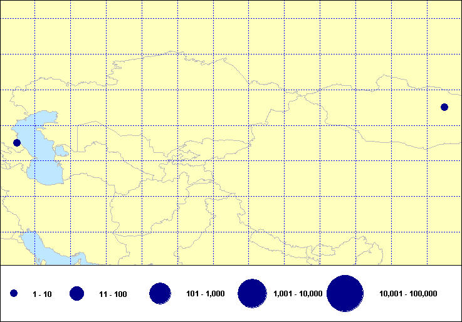
Task: Select the 11 - 100 legend circle
Action: (x=77, y=293)
